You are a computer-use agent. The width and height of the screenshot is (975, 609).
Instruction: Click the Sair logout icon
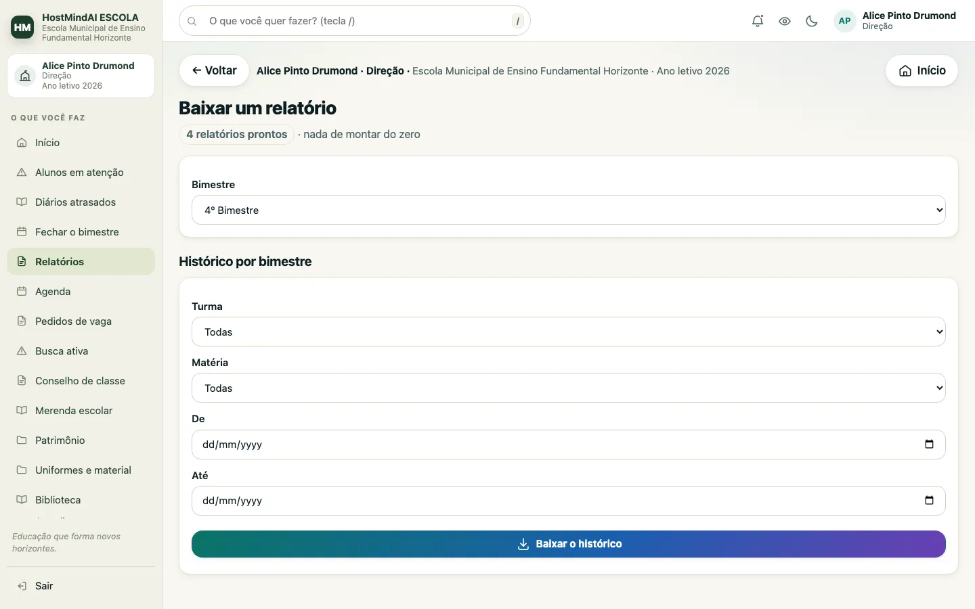click(22, 586)
